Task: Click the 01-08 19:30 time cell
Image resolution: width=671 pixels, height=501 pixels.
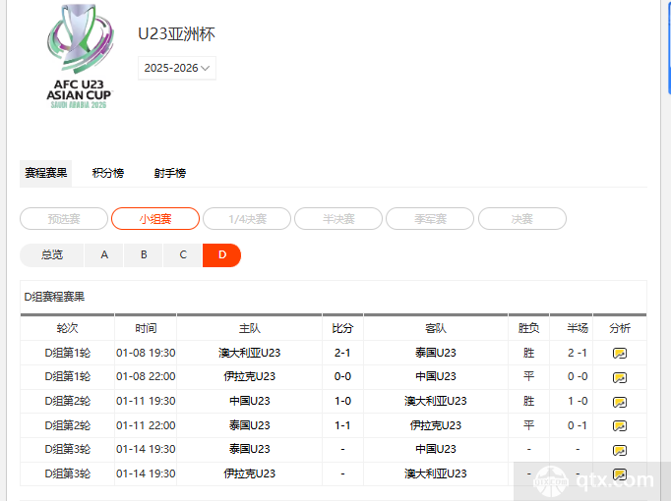Action: point(146,353)
